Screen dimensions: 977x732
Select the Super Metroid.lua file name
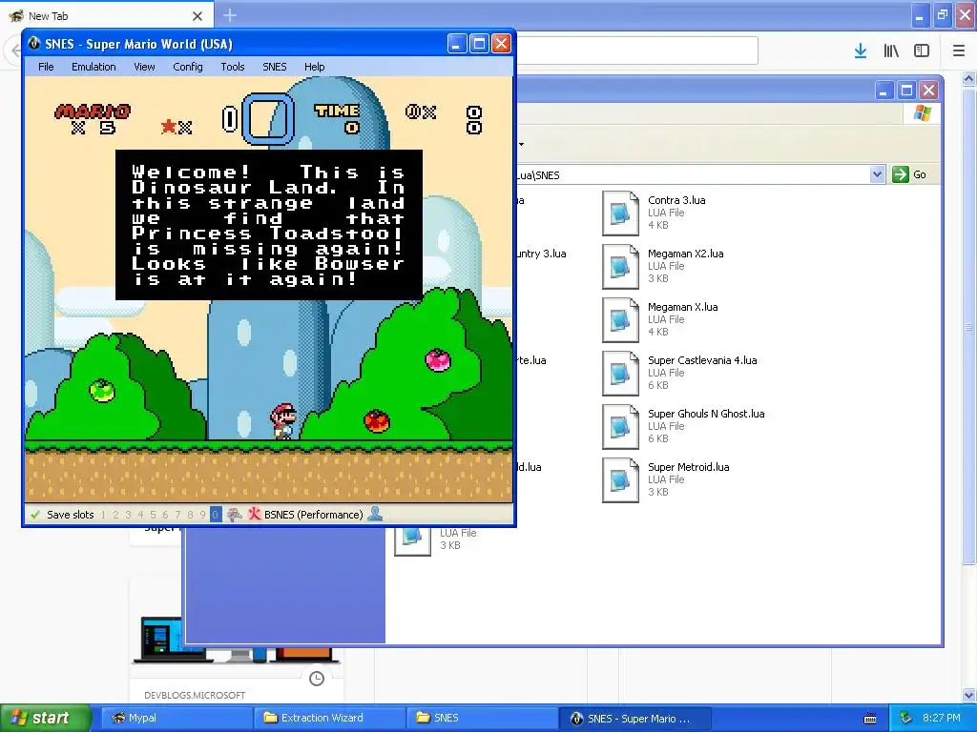(689, 467)
